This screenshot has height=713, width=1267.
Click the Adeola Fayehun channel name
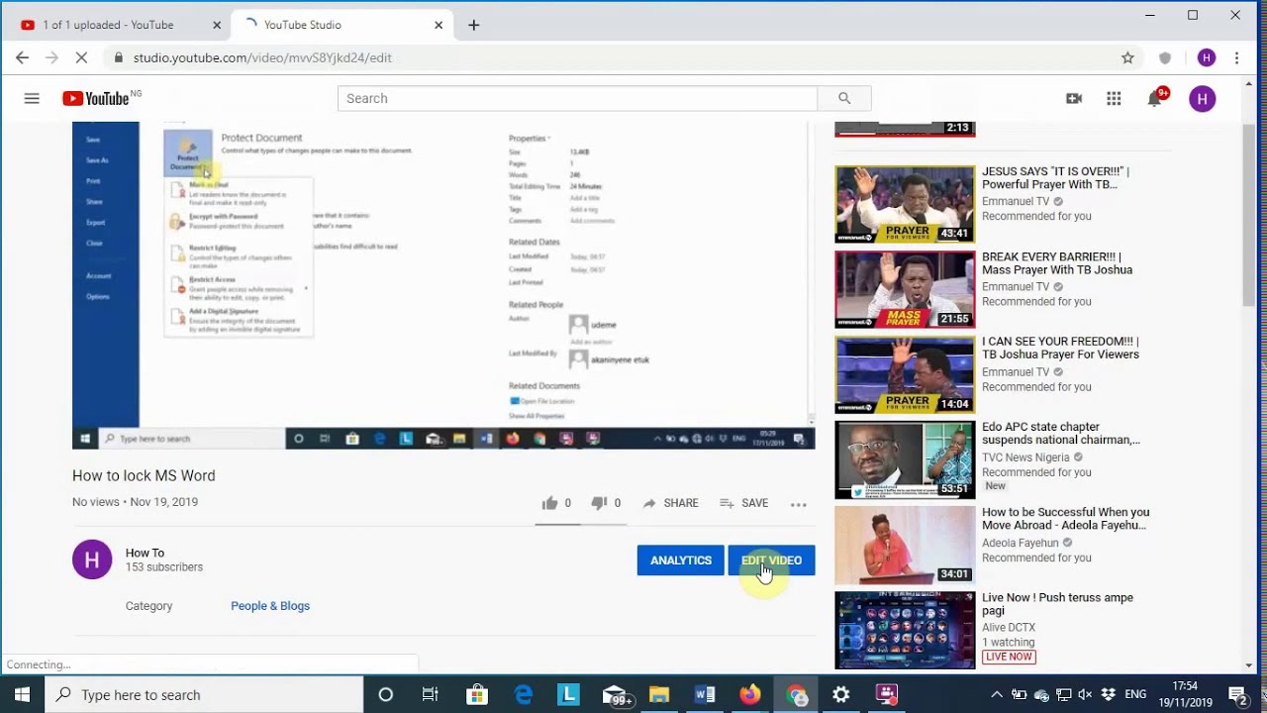[1021, 543]
